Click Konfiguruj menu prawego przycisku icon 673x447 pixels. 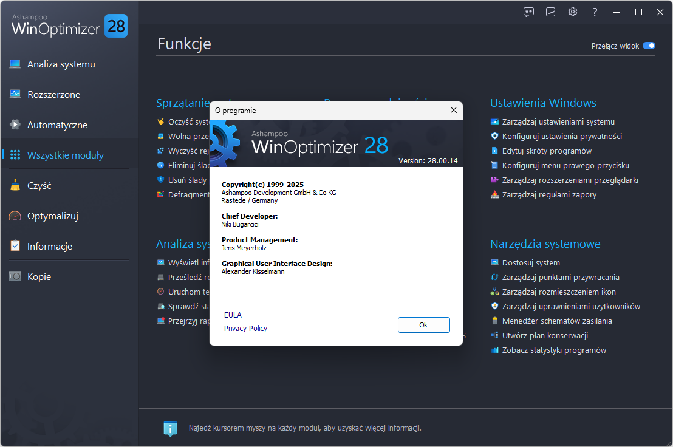click(494, 166)
